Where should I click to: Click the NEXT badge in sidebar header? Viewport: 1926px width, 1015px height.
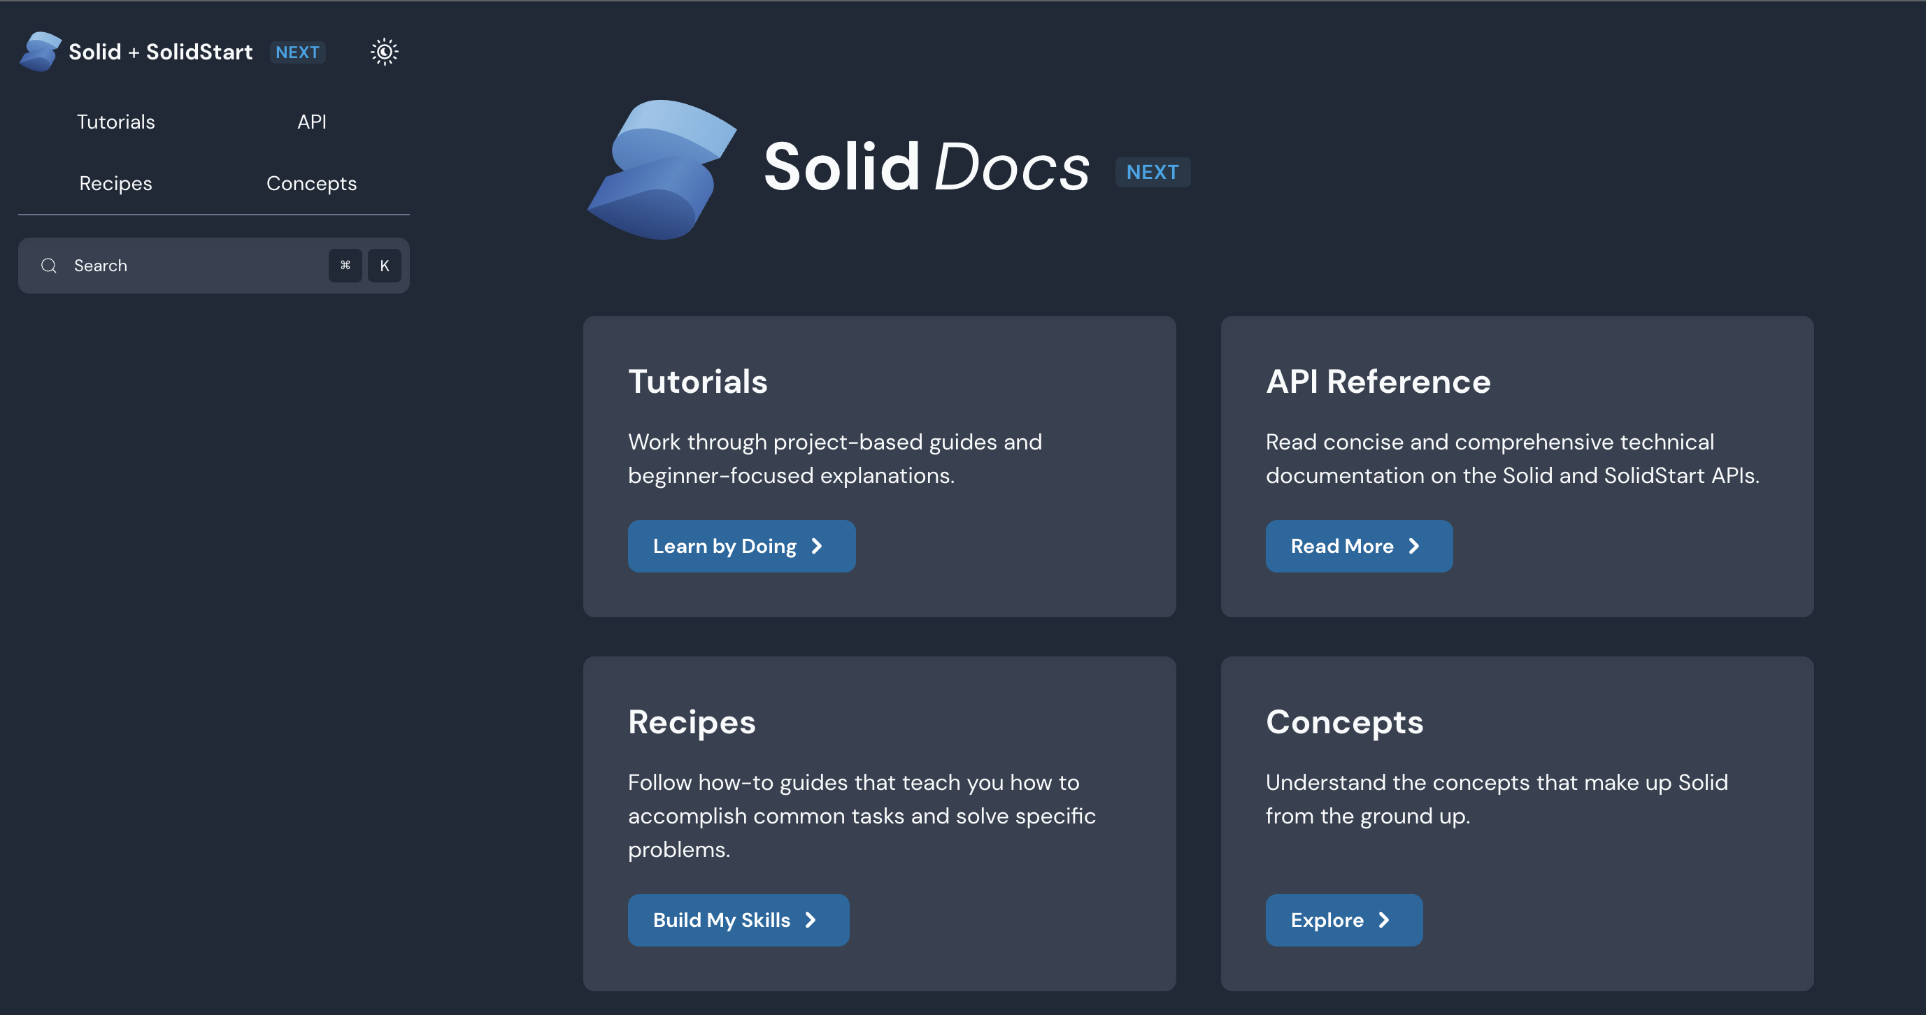tap(298, 52)
